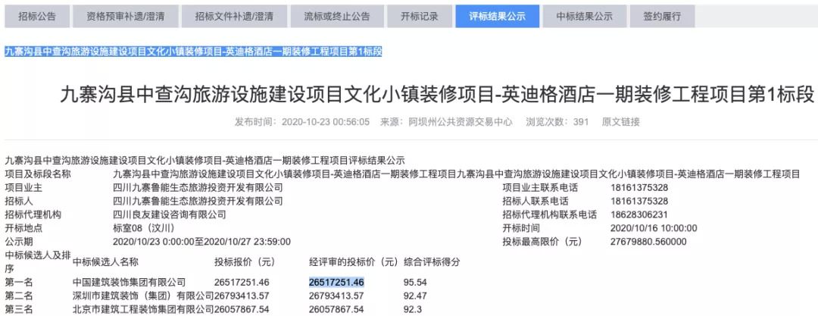
Task: Select the 评标结果公示 tab
Action: (x=497, y=16)
